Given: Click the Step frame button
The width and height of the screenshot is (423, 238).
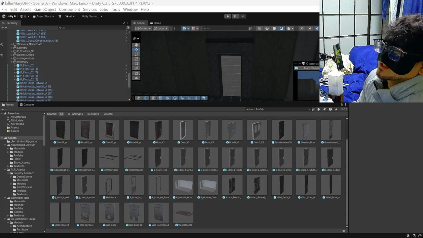Looking at the screenshot, I should [x=243, y=16].
